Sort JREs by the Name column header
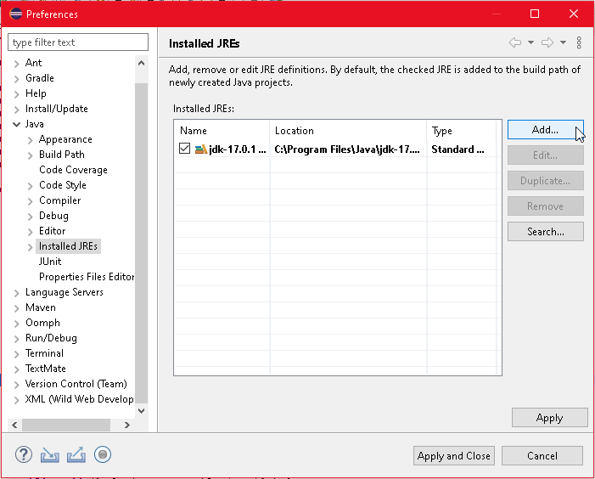 pyautogui.click(x=222, y=131)
